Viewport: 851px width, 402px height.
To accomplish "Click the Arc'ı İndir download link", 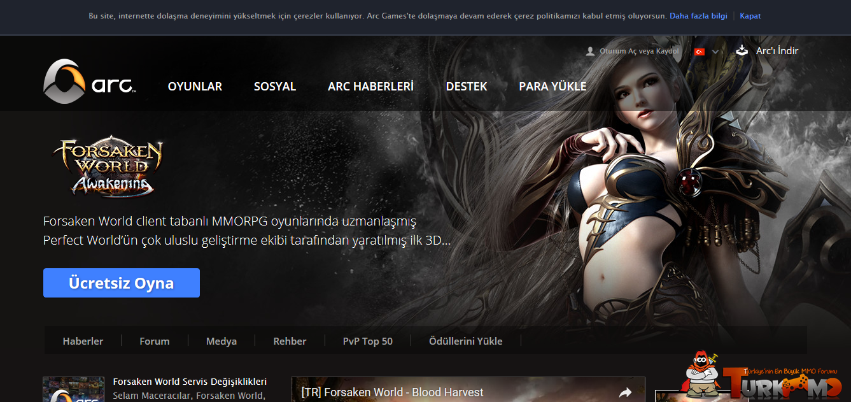I will tap(777, 50).
